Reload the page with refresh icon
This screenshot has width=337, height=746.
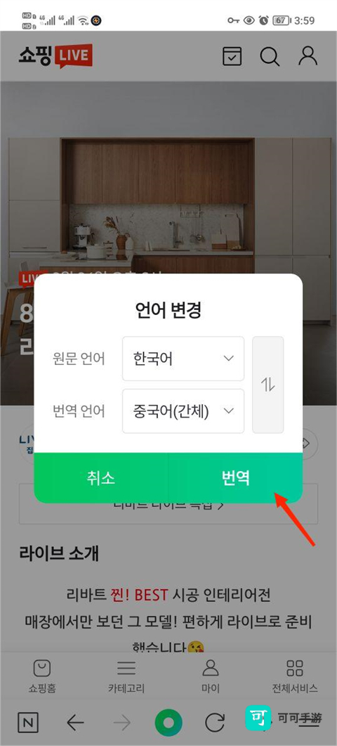coord(215,724)
